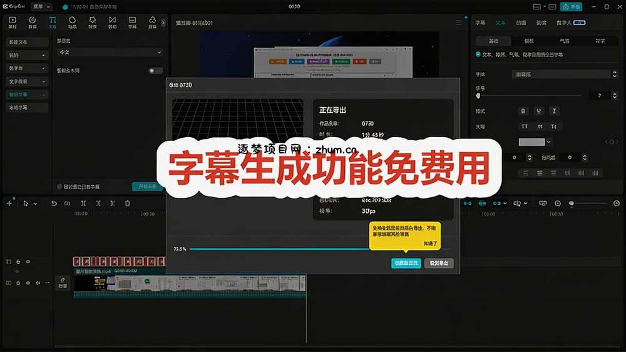Set title case Tt option
Image resolution: width=626 pixels, height=352 pixels.
click(554, 127)
